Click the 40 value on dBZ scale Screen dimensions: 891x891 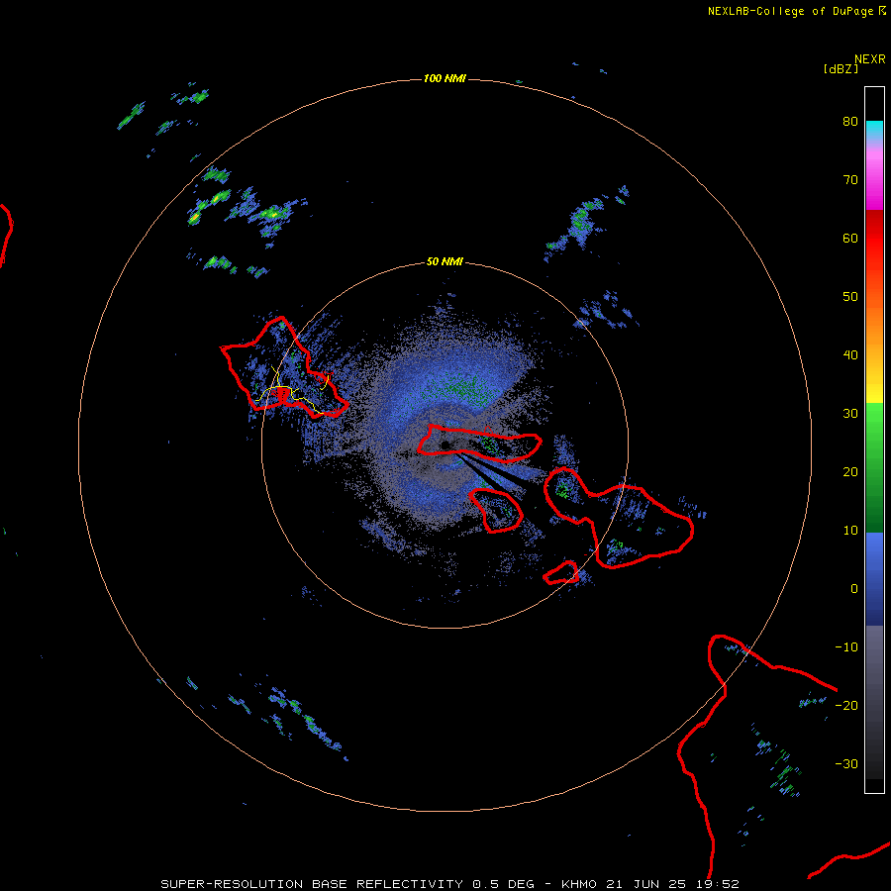click(x=850, y=355)
